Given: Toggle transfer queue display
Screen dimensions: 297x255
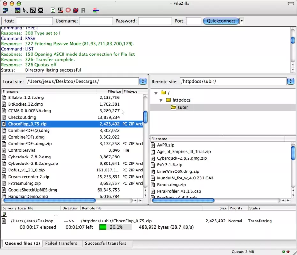Looking at the screenshot, I should click(x=41, y=10).
